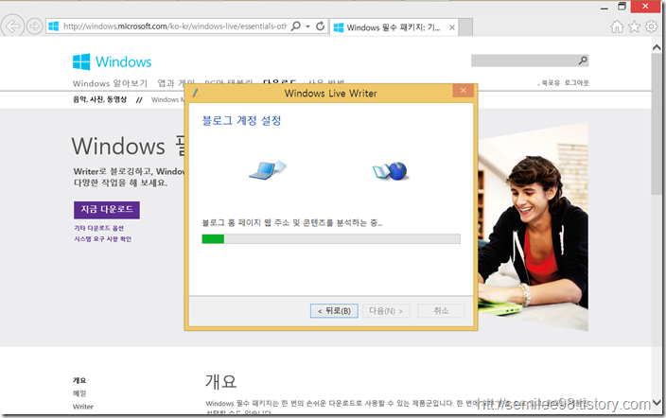Click the page scrollbar up arrow
This screenshot has height=418, width=666.
(x=657, y=47)
